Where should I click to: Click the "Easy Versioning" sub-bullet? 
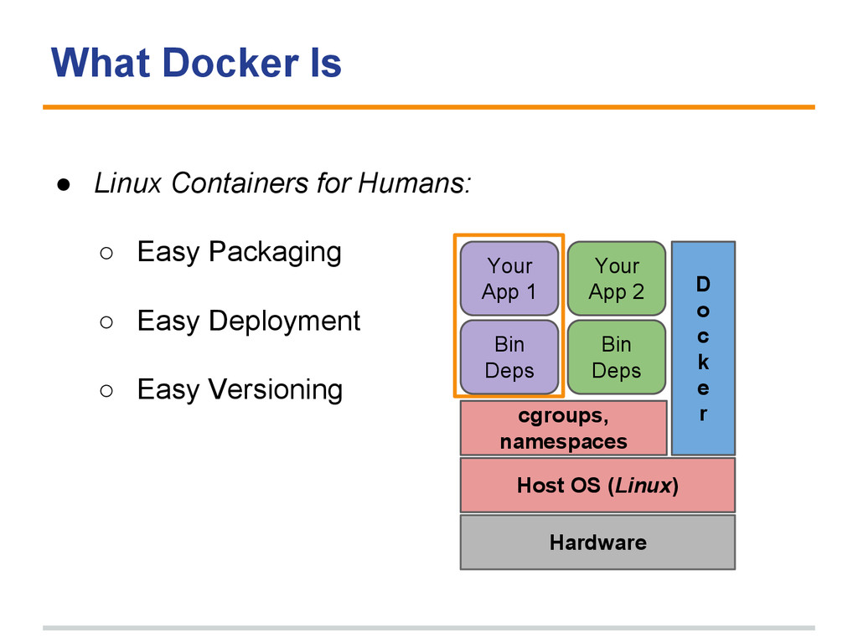[240, 390]
